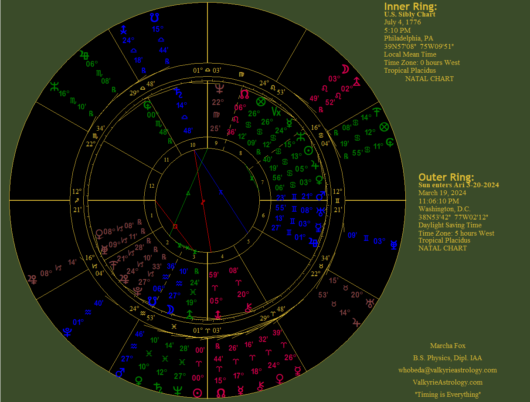
Task: Select the house 10 number label
Action: point(193,145)
